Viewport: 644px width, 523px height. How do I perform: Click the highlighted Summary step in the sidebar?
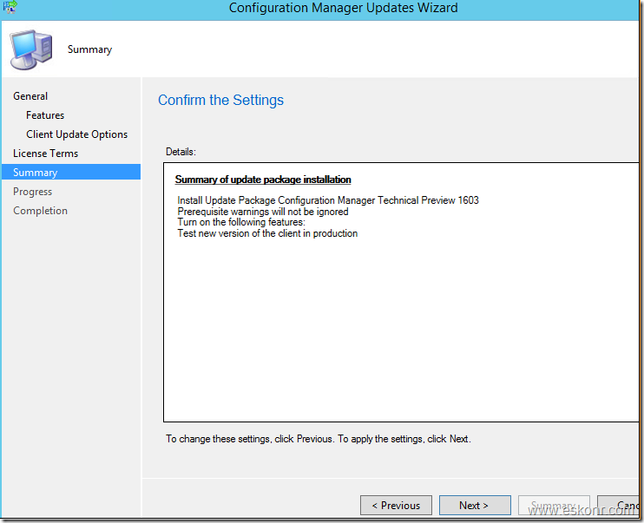(x=36, y=173)
